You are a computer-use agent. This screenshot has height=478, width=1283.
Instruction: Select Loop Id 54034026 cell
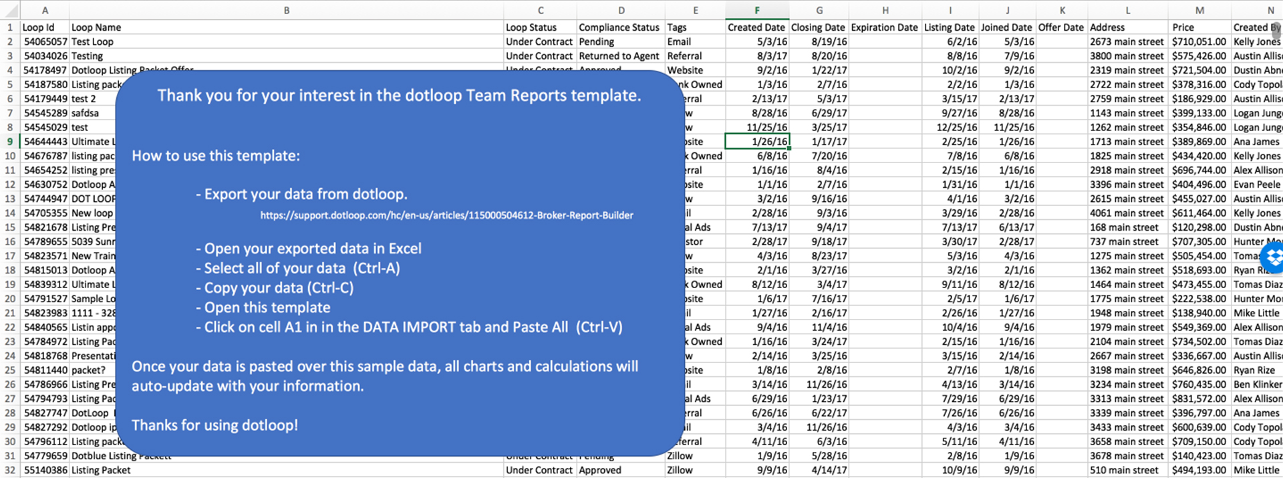(x=45, y=56)
